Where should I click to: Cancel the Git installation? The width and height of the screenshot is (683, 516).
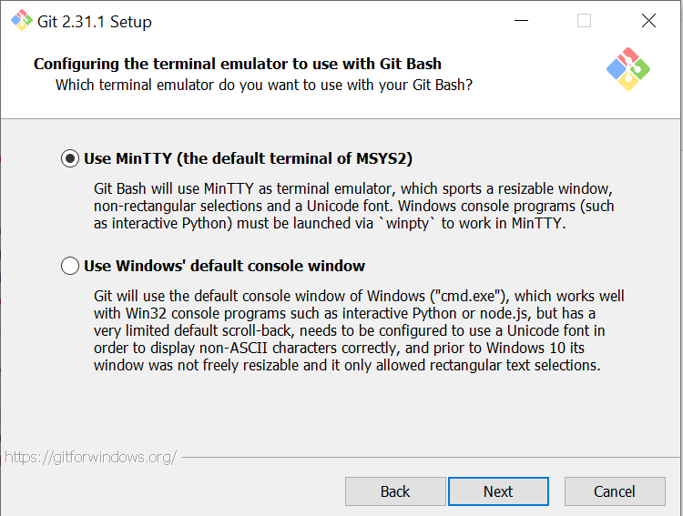(x=614, y=491)
